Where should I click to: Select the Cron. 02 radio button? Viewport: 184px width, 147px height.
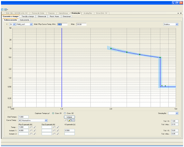tap(65, 113)
